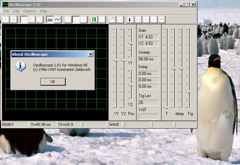Close the Oscilloscope 2.51 window
This screenshot has width=240, height=165.
click(193, 5)
